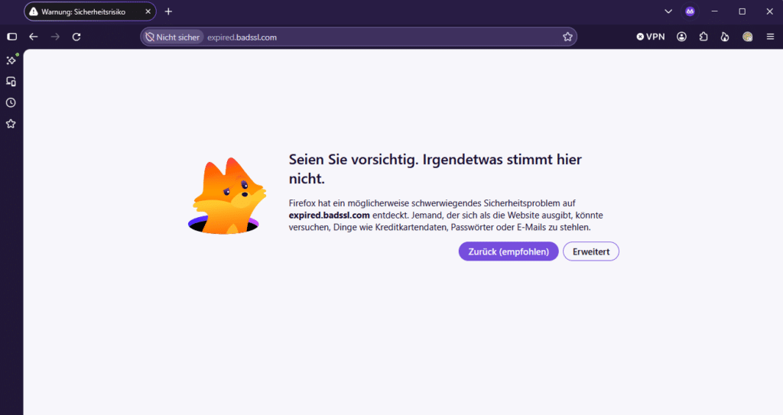Click the flame icon in the toolbar

point(725,37)
